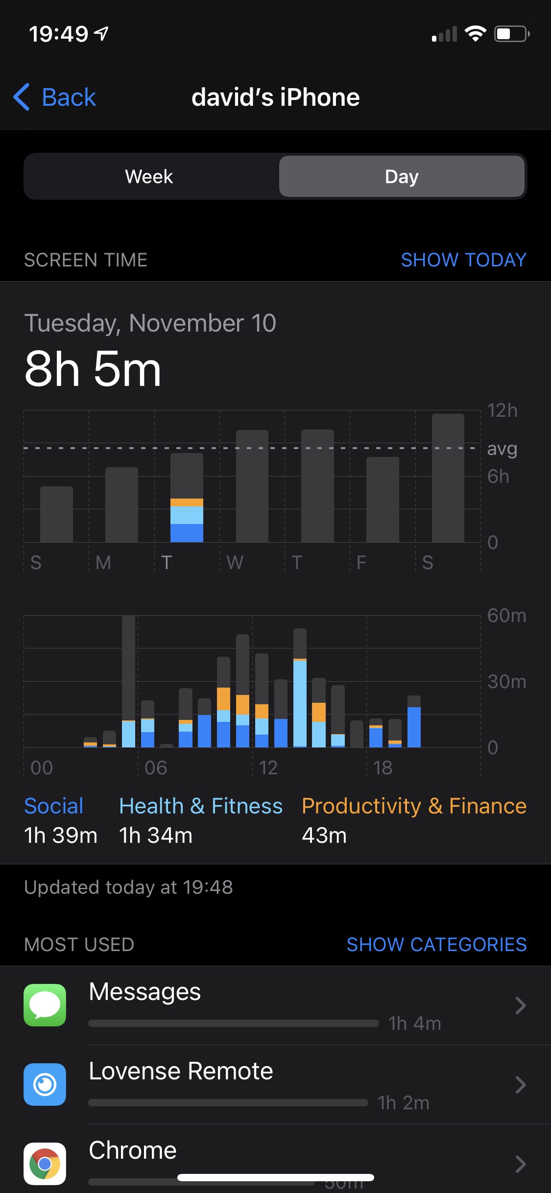Viewport: 551px width, 1193px height.
Task: Tap the Messages app icon
Action: click(45, 1005)
